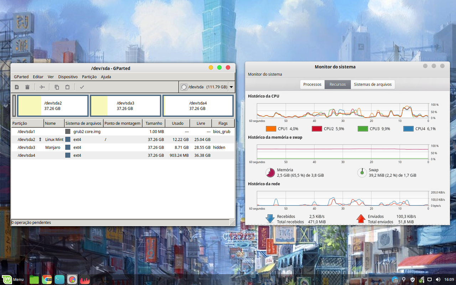Open the Linux Mint Menu button

(12, 279)
